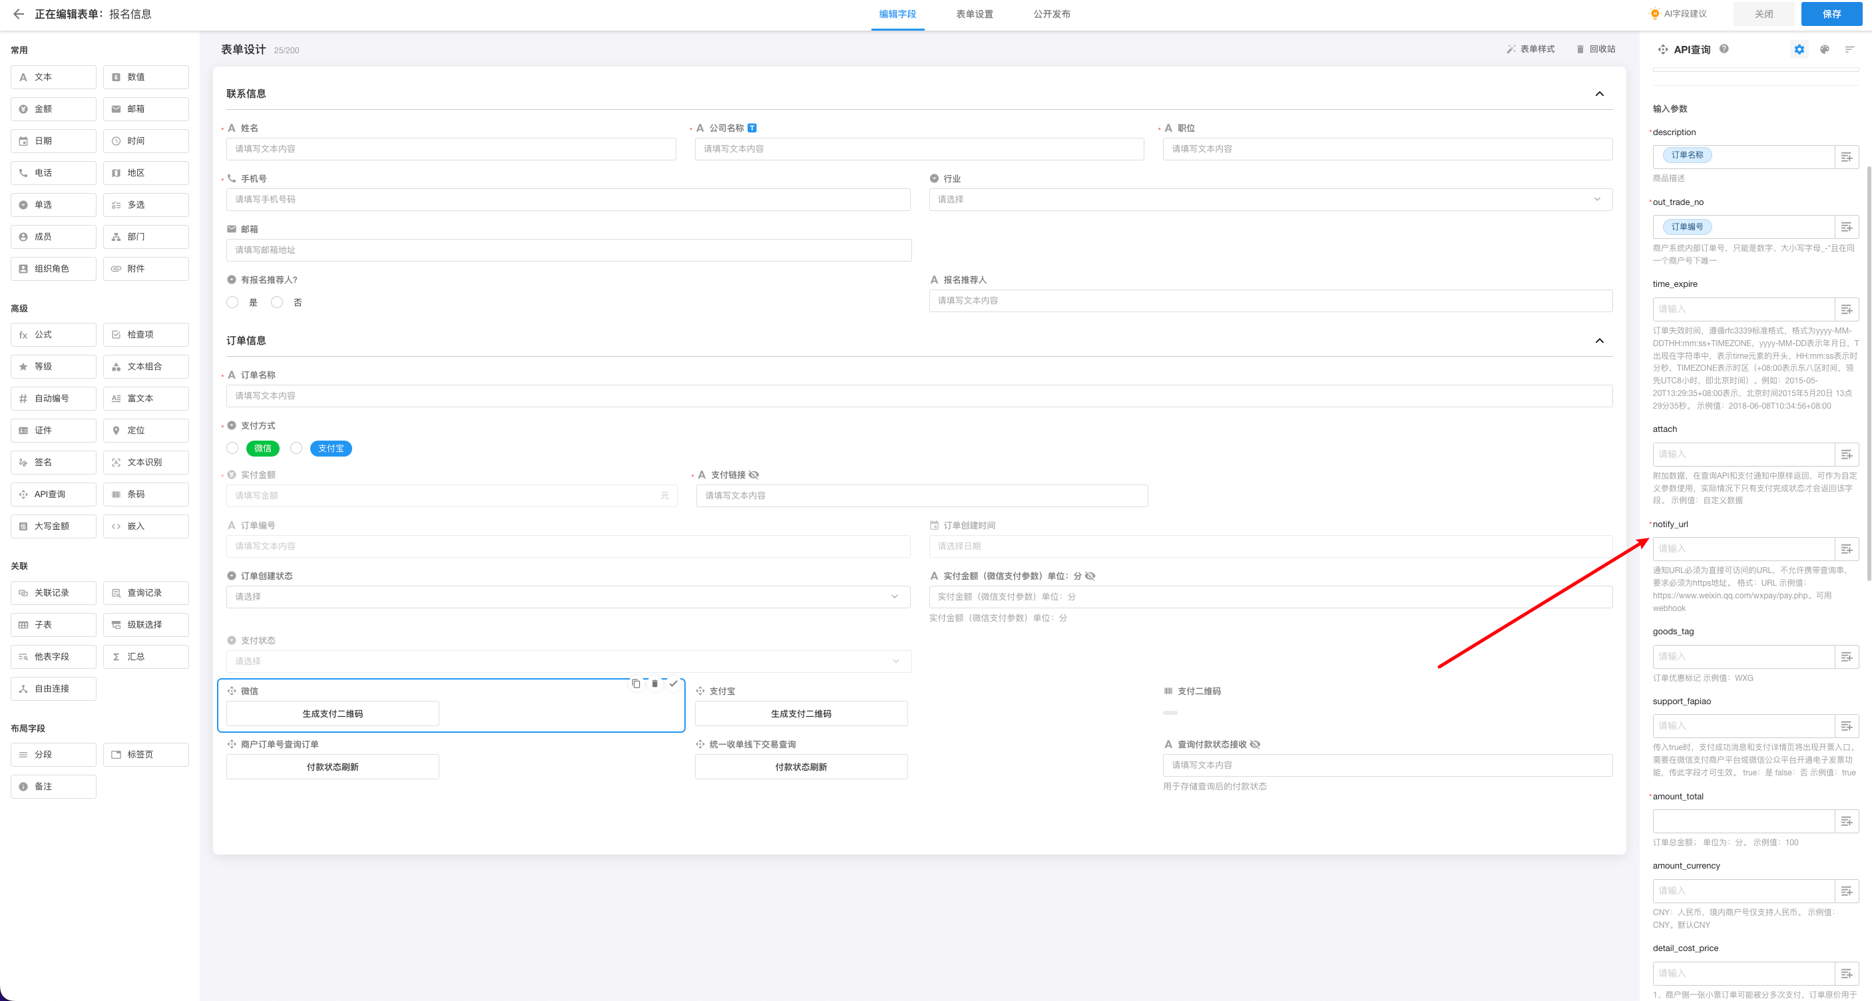Click the back arrow icon
The image size is (1872, 1001).
(x=18, y=14)
